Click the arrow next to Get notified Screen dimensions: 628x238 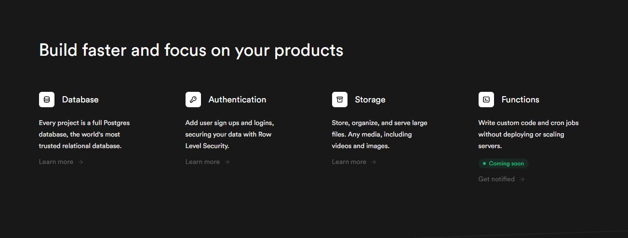pyautogui.click(x=522, y=179)
